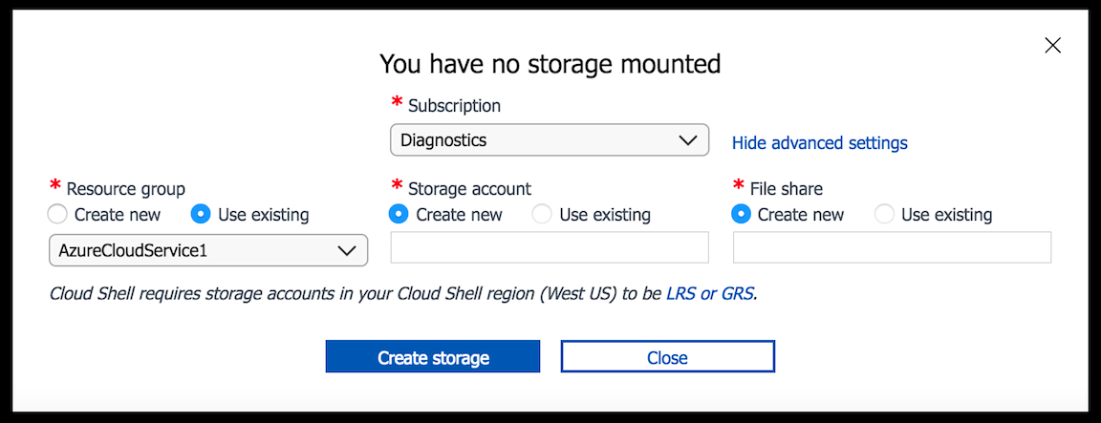Focus the Storage account name field

coord(550,247)
